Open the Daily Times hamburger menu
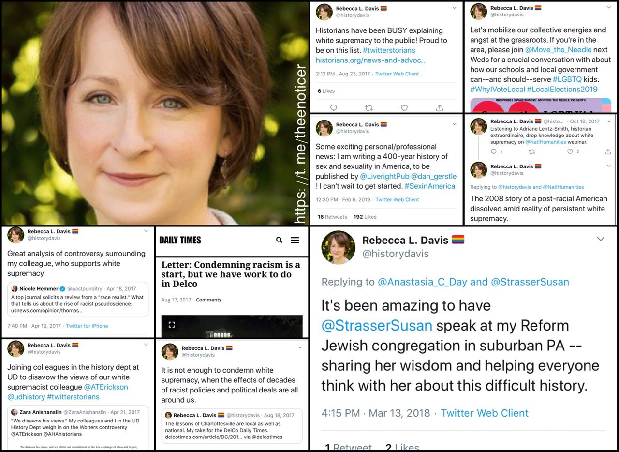The height and width of the screenshot is (452, 619). pos(295,240)
